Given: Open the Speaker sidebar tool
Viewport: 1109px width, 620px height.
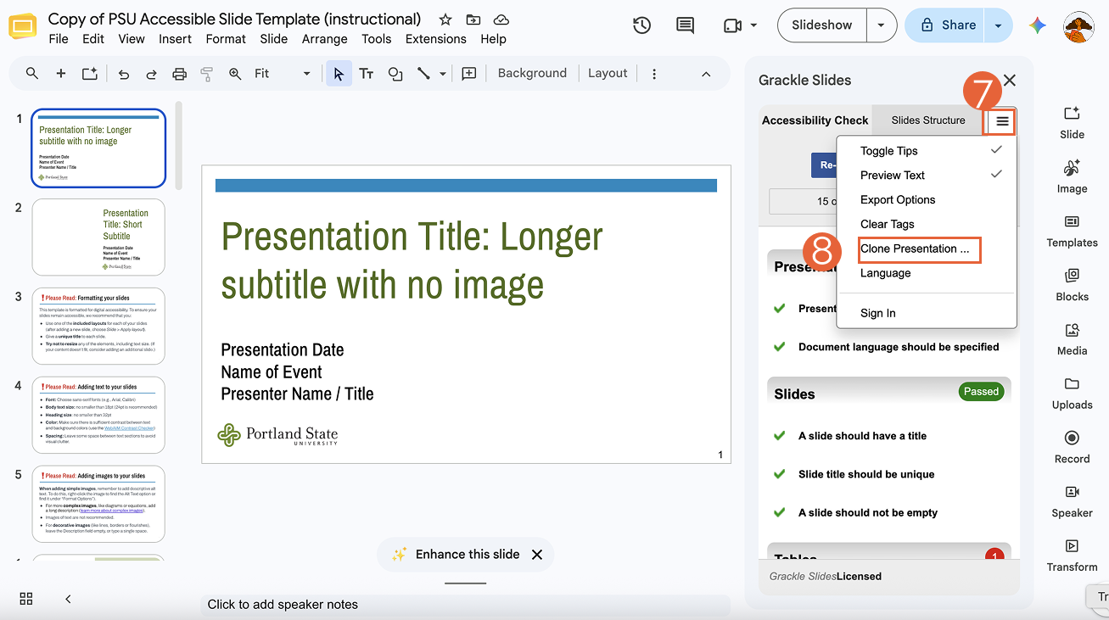Looking at the screenshot, I should 1072,499.
